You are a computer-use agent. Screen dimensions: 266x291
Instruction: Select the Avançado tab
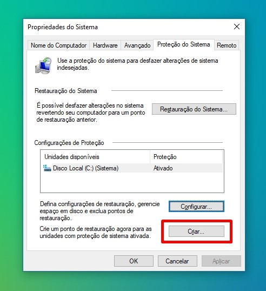point(137,45)
